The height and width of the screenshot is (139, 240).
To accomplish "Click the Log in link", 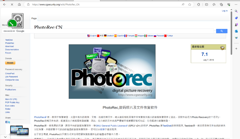I will [225, 11].
